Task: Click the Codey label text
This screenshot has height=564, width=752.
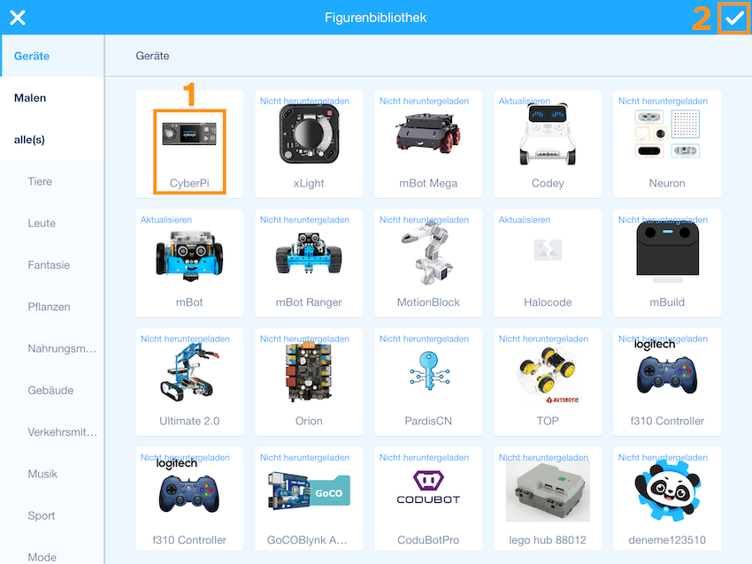Action: 548,183
